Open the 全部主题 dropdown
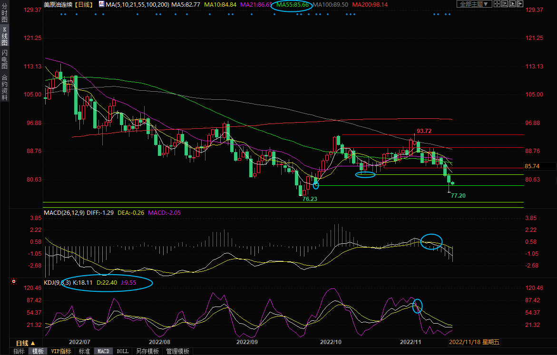The image size is (557, 355). 473,4
